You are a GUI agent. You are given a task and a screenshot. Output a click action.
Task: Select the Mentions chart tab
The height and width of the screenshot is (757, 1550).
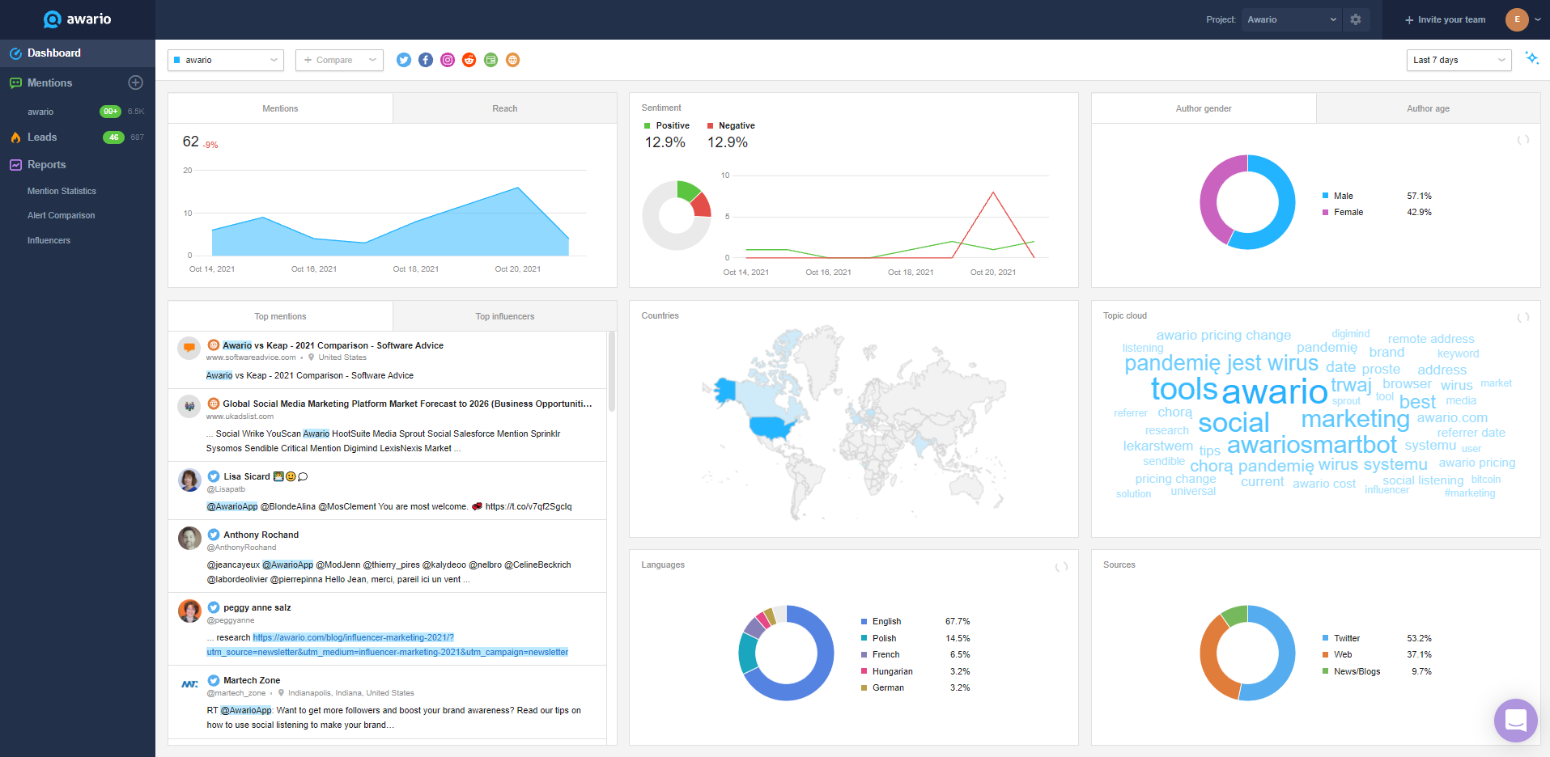click(x=280, y=108)
